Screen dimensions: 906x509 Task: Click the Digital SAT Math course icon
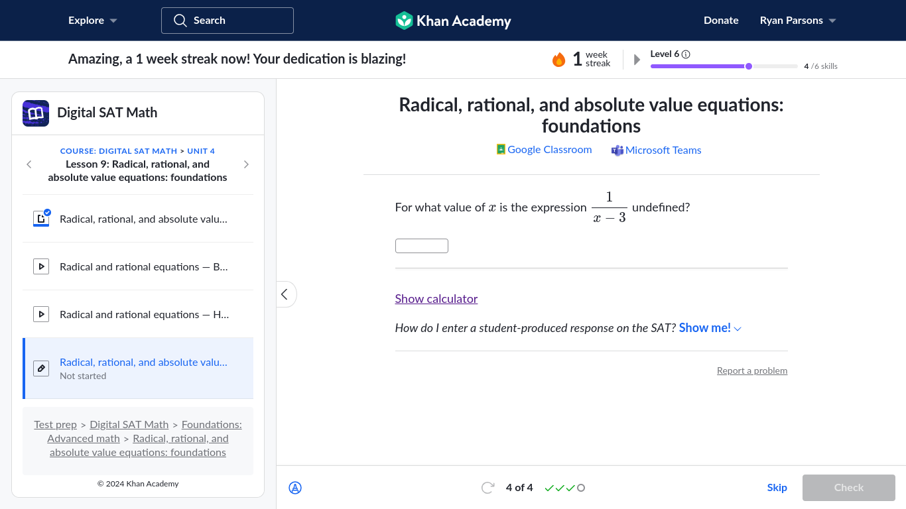pyautogui.click(x=36, y=113)
